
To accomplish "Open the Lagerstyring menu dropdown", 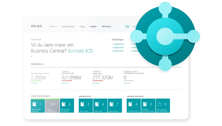I will [x=69, y=26].
